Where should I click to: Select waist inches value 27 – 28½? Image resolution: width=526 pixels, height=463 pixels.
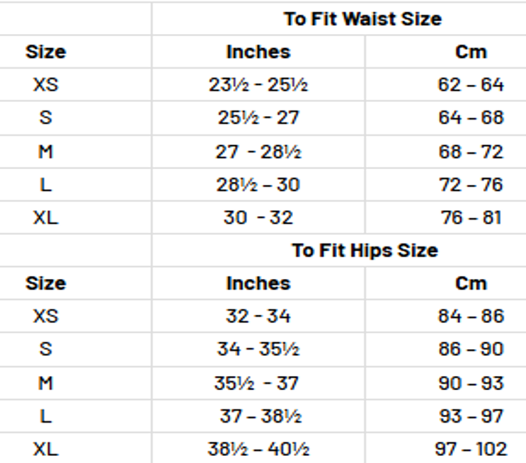(x=258, y=152)
